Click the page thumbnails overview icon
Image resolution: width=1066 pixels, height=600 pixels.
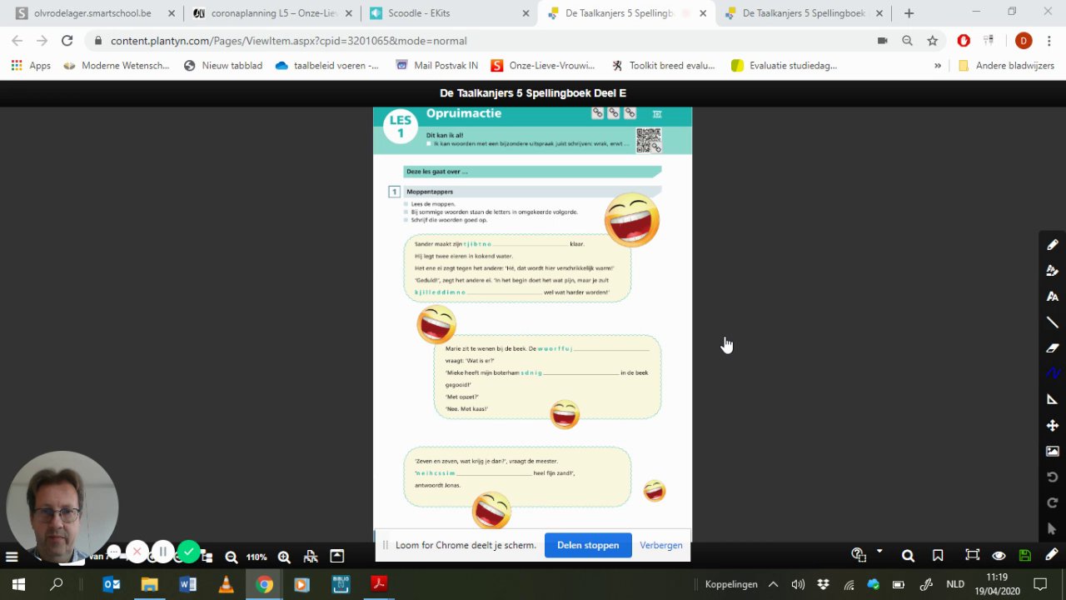click(337, 557)
